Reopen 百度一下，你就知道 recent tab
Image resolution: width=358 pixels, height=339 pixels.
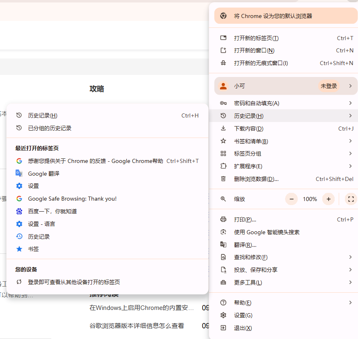point(107,211)
